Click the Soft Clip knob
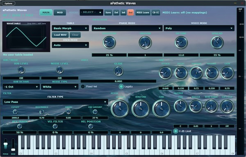This screenshot has width=246, height=157. pyautogui.click(x=227, y=106)
